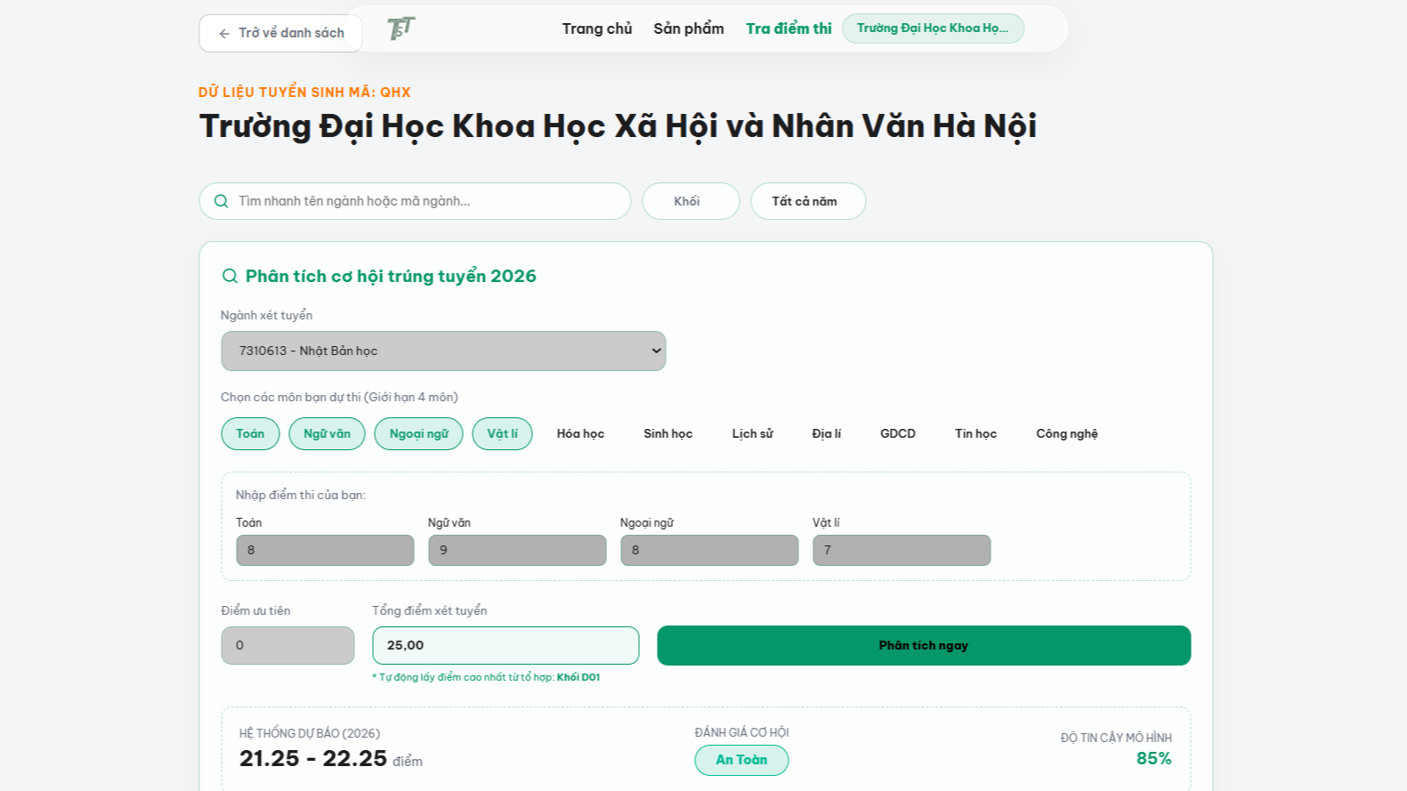Go back with Trở về danh sách button

281,33
